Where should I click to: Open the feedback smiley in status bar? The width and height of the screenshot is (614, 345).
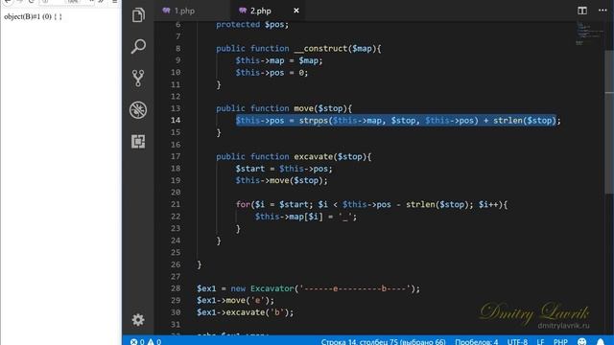[x=582, y=341]
